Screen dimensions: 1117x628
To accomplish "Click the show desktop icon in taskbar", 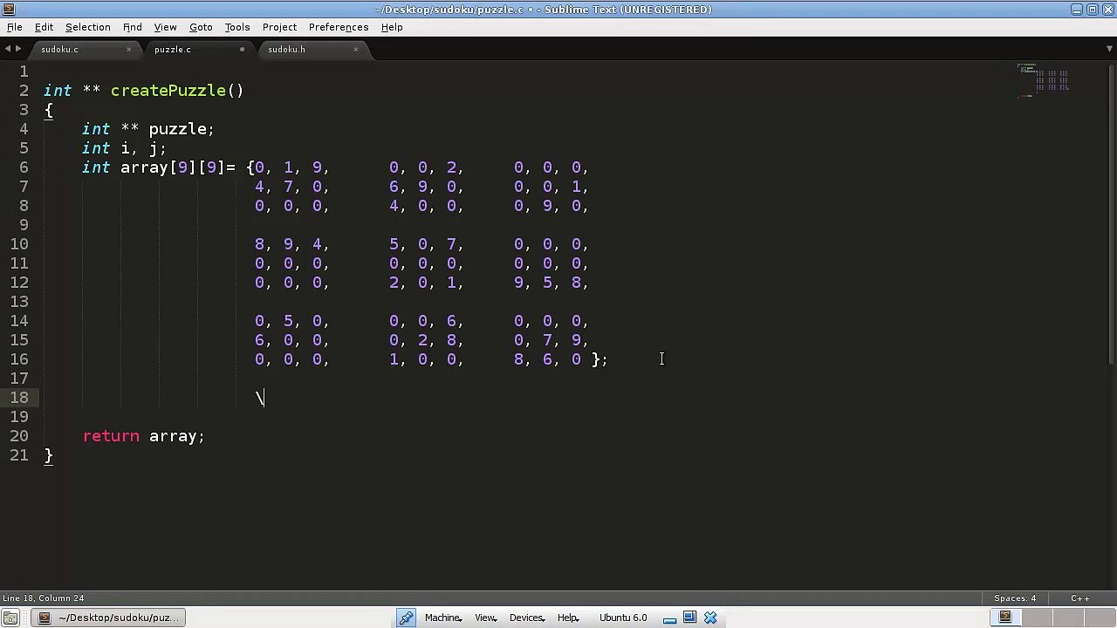I will (10, 618).
